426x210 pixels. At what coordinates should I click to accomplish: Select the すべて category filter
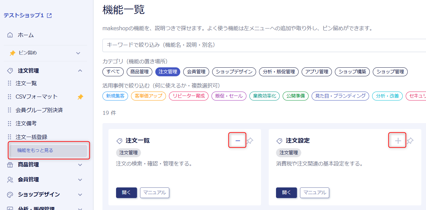click(x=113, y=72)
